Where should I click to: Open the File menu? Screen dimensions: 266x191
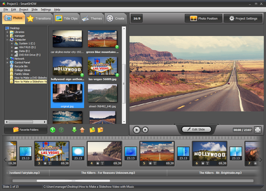coord(6,9)
